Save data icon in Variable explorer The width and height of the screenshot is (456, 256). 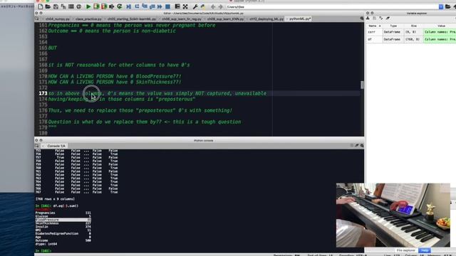click(374, 18)
